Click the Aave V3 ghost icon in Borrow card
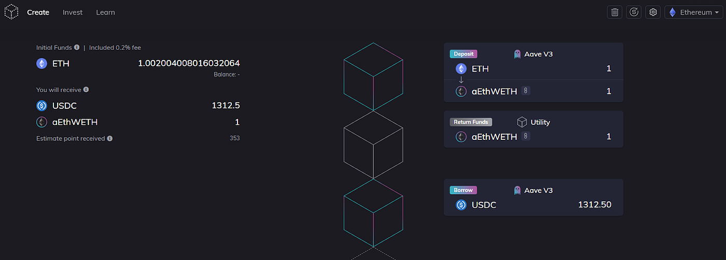This screenshot has width=726, height=260. coord(517,190)
